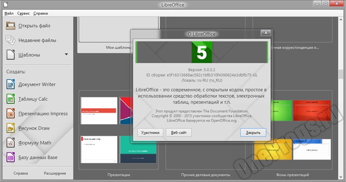Select the red presentation background thumbnail
Viewport: 346px width, 182px height.
point(312,110)
